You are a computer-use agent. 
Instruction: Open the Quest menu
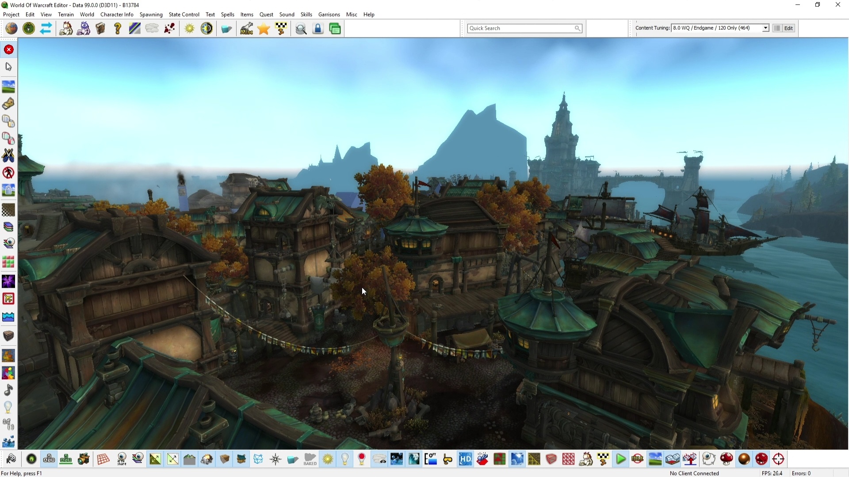pyautogui.click(x=266, y=15)
